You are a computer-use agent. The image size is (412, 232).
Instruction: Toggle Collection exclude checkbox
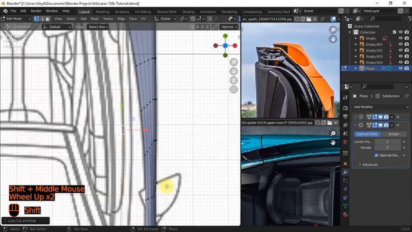click(395, 32)
